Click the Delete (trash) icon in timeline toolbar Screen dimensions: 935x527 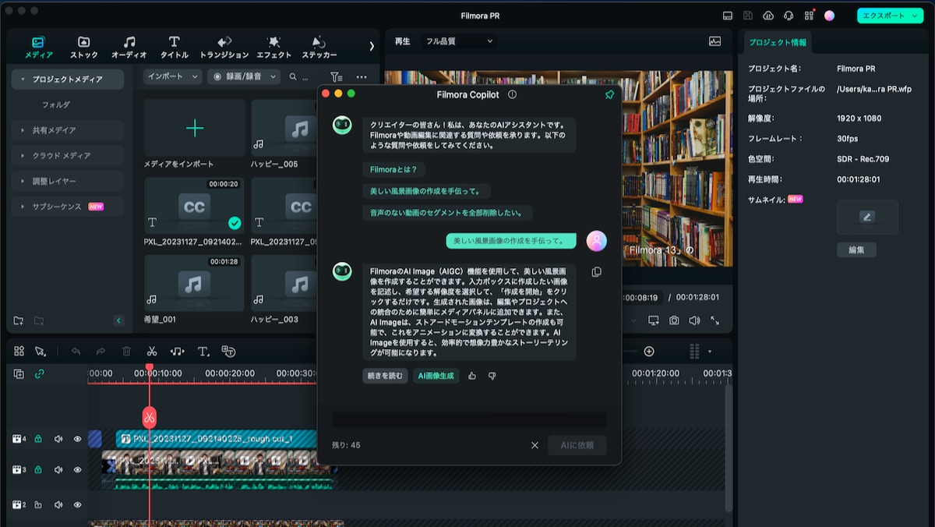pyautogui.click(x=127, y=352)
